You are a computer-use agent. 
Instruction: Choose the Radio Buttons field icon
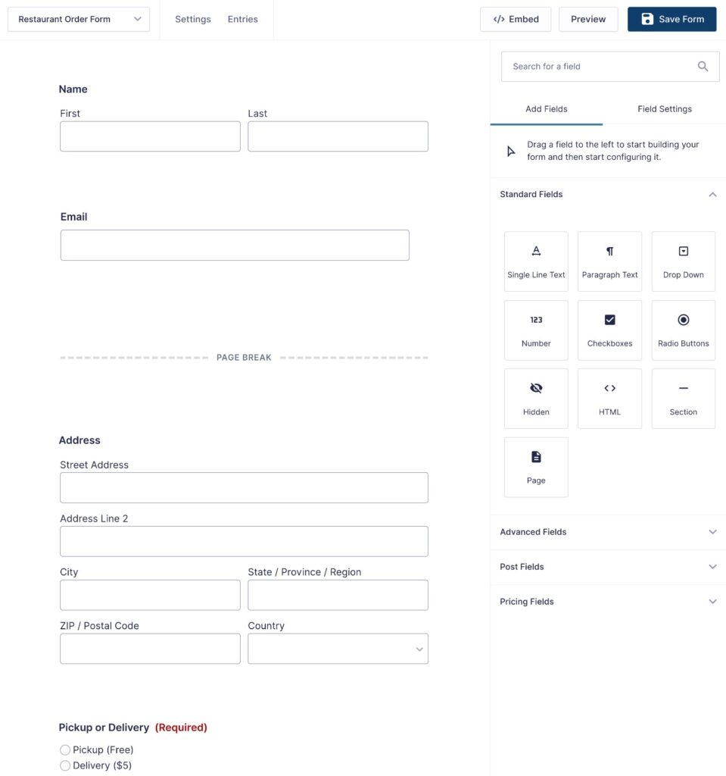coord(683,330)
